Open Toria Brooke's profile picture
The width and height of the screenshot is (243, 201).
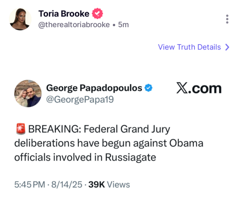pos(20,19)
